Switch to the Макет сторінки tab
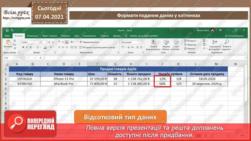This screenshot has width=251, height=141. pos(49,36)
